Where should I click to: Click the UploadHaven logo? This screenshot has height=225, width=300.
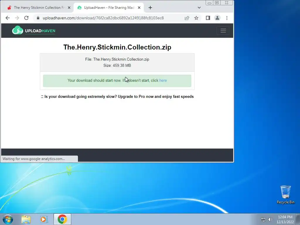coord(34,30)
